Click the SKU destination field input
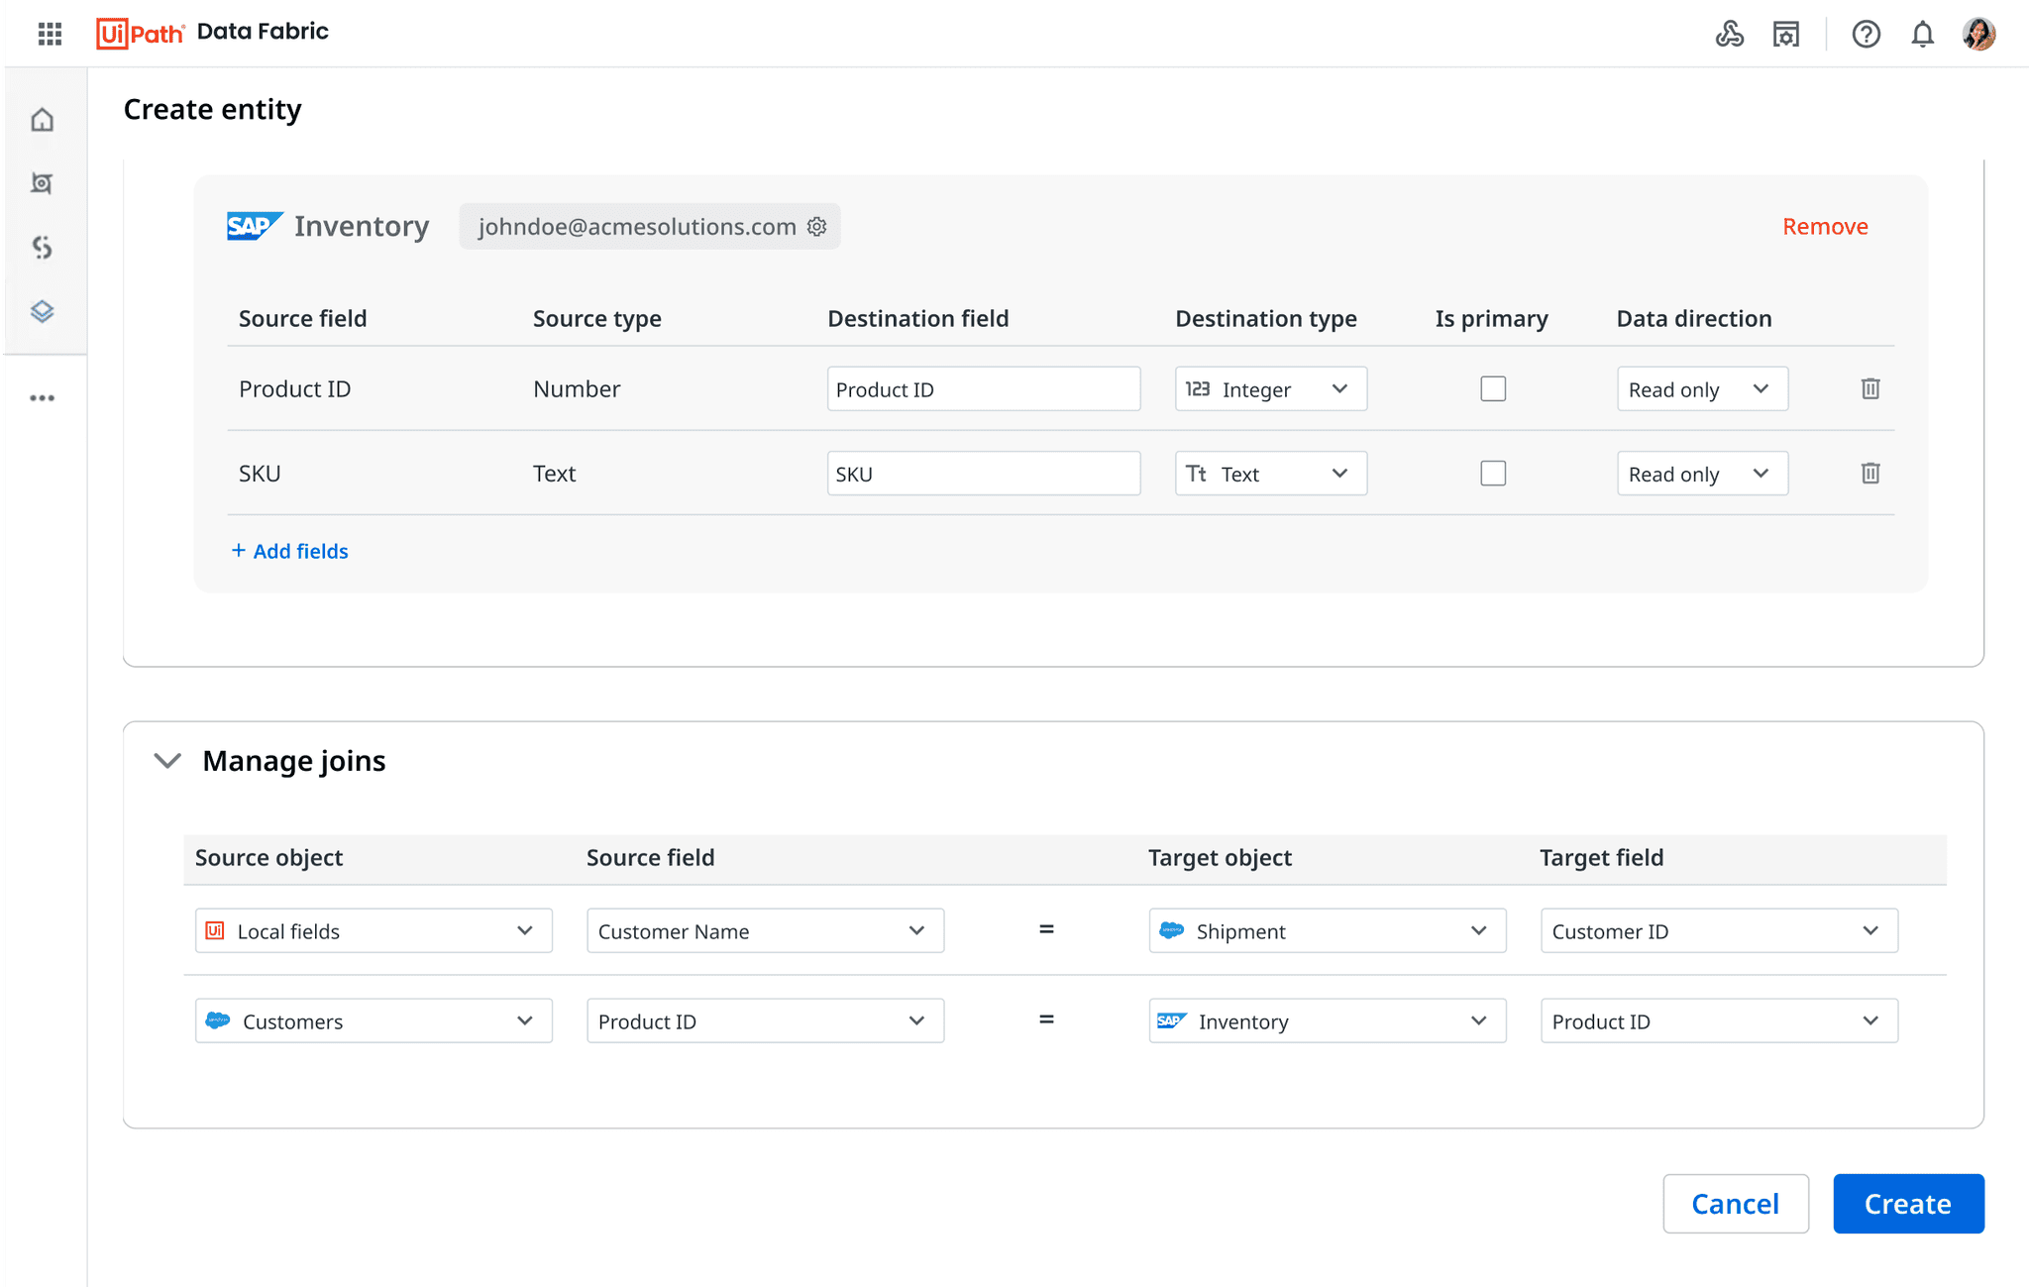 point(983,474)
